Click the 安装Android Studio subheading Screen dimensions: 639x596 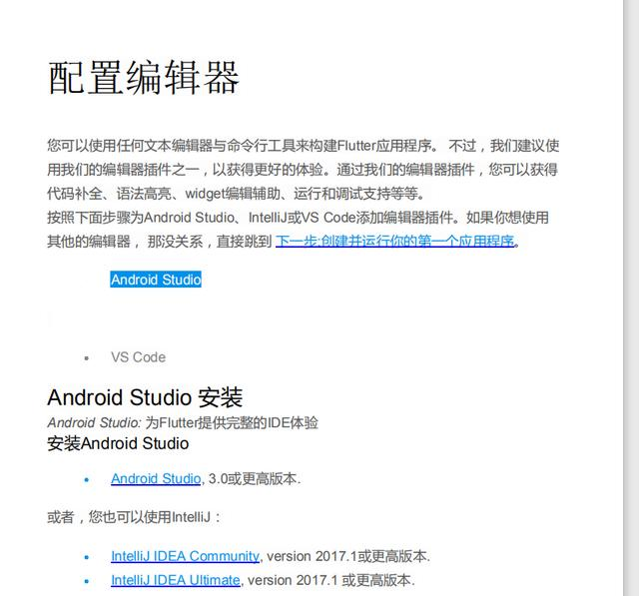[118, 443]
